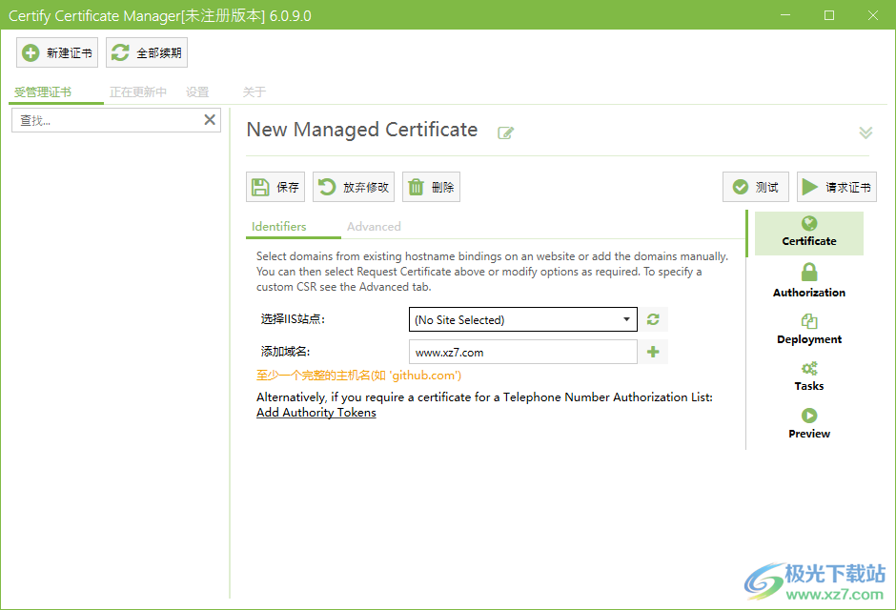This screenshot has width=896, height=610.
Task: Select the Authorization step icon
Action: coord(808,280)
